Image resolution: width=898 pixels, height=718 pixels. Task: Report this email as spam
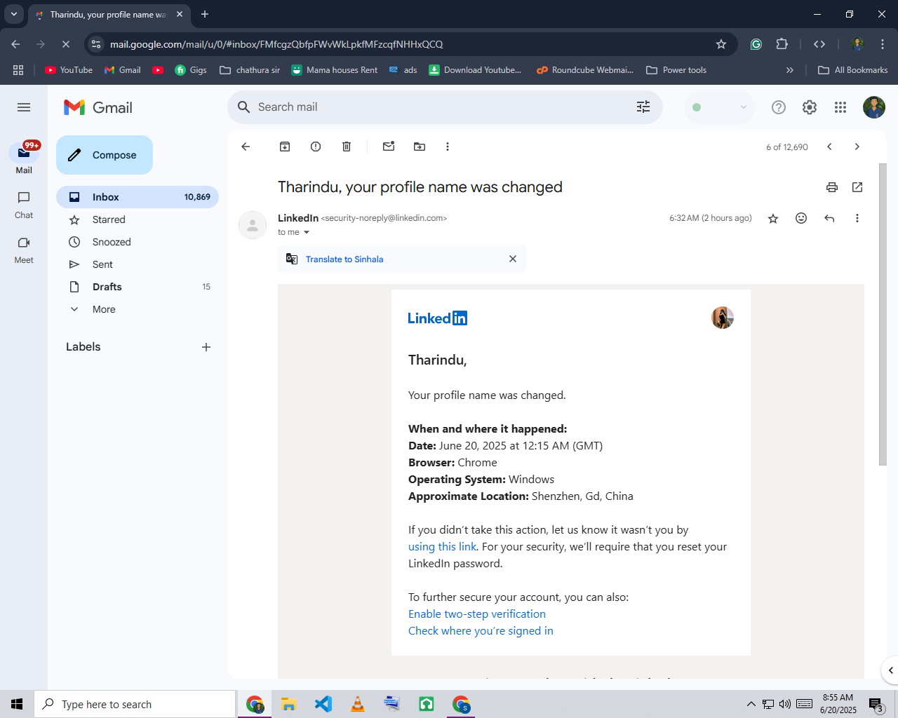tap(316, 147)
